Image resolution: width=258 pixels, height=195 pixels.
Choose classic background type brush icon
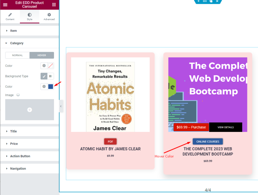tap(44, 76)
